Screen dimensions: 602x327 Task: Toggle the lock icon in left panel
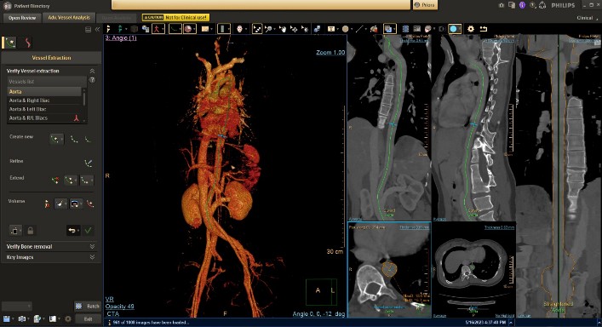coord(31,230)
